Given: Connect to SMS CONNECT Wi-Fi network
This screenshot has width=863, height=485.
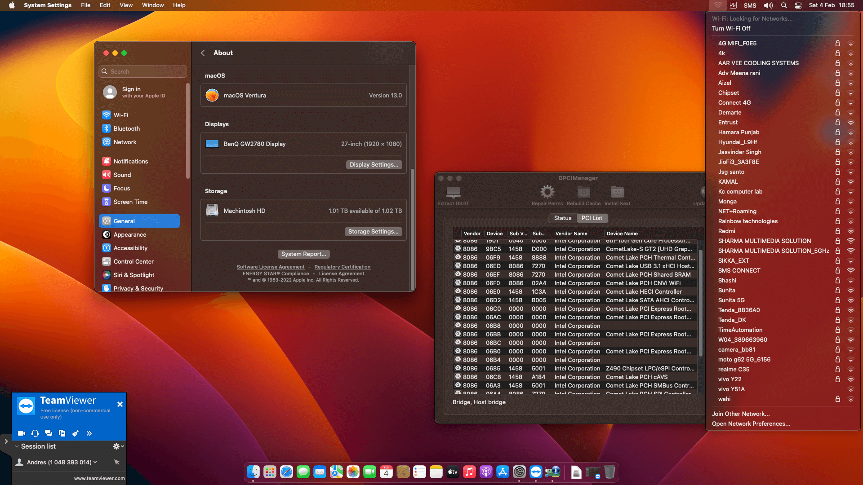Looking at the screenshot, I should (x=783, y=271).
